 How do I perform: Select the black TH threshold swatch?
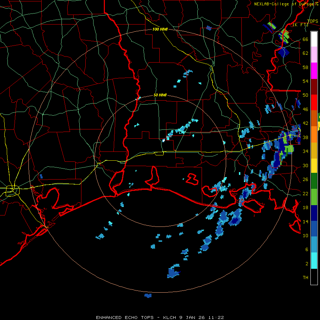(314, 277)
